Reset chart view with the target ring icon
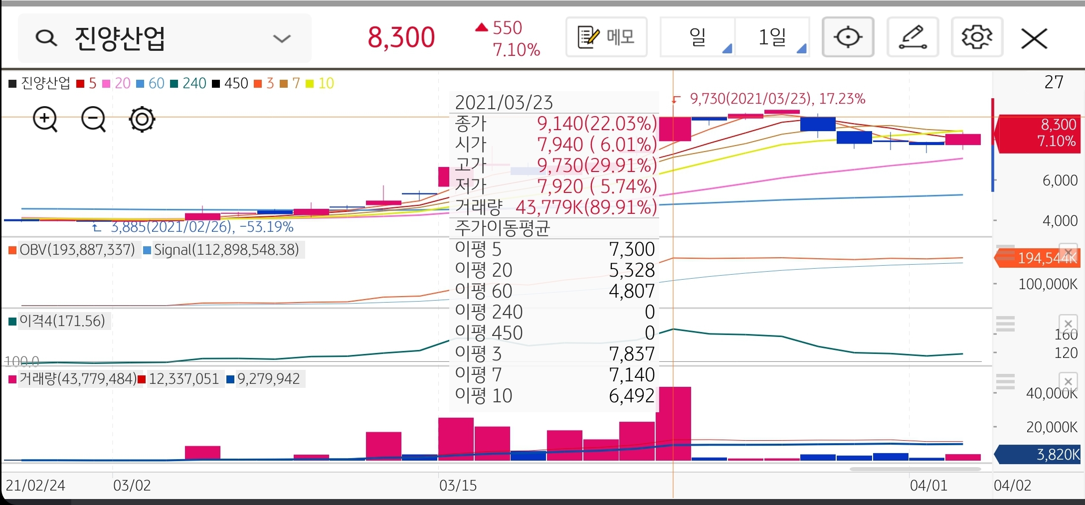This screenshot has height=505, width=1085. (142, 120)
